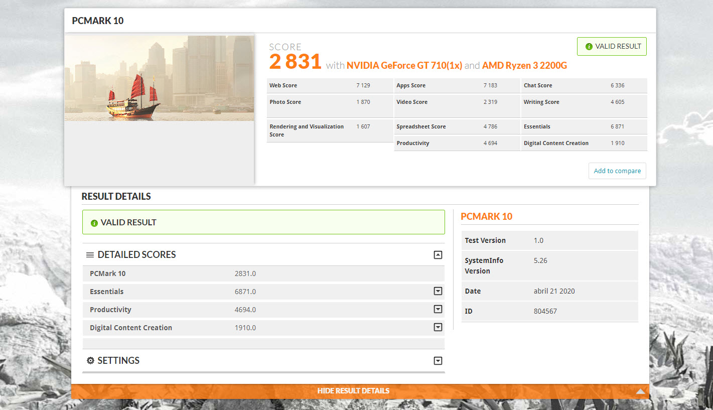Open the AMD Ryzen 3 2200G link
713x410 pixels.
click(525, 65)
